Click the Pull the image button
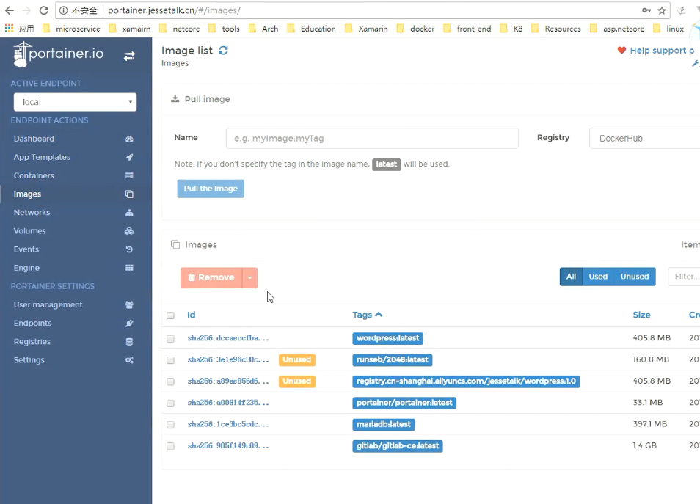This screenshot has height=504, width=700. click(211, 189)
